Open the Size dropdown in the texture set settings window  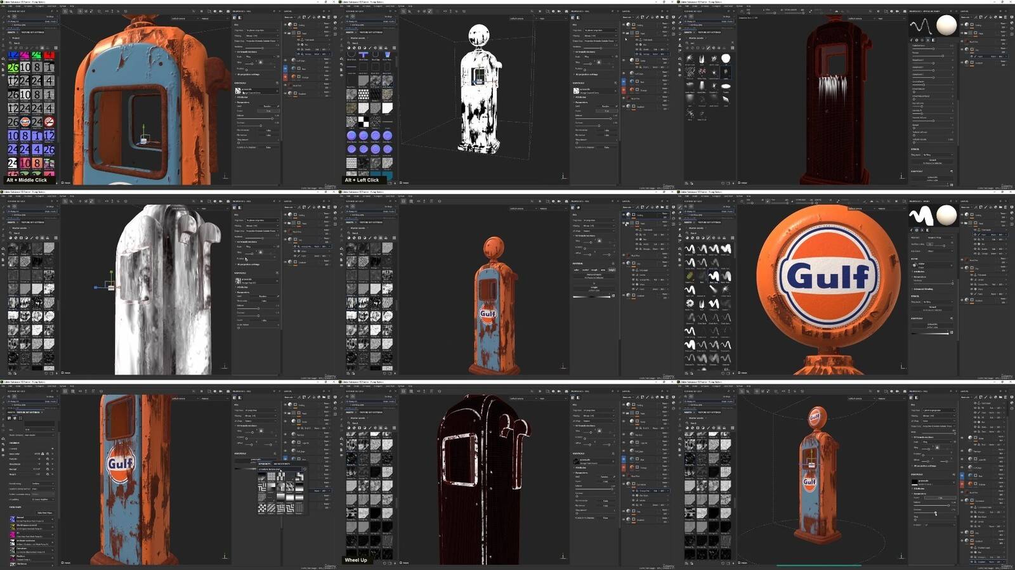(40, 429)
